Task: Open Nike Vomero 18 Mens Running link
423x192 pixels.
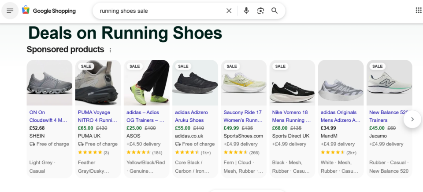Action: tap(289, 116)
